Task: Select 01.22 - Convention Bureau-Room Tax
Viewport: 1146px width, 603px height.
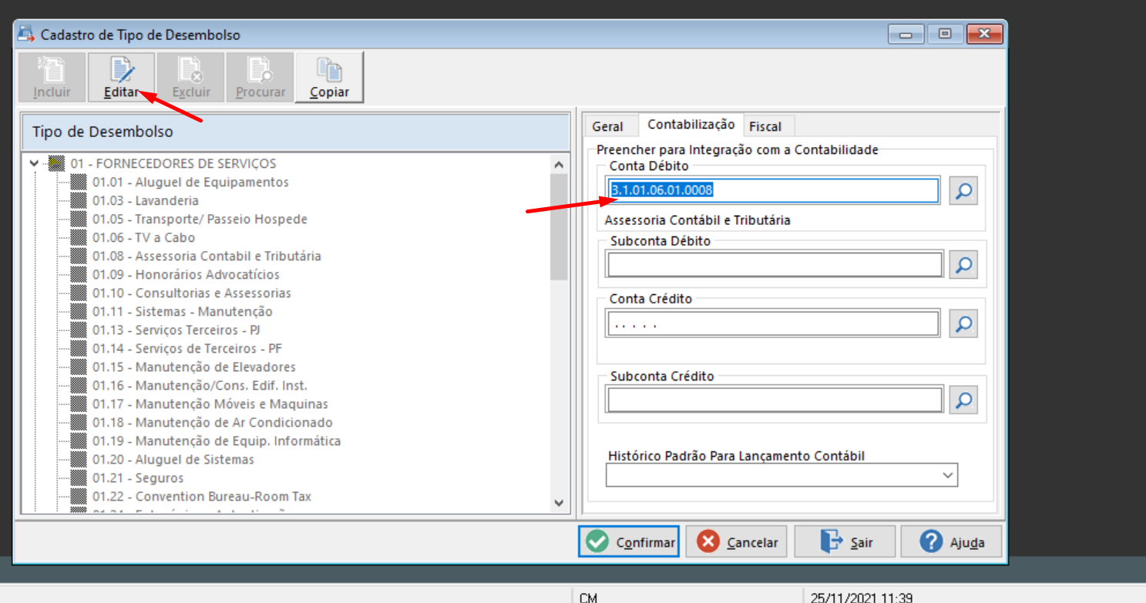Action: click(202, 496)
